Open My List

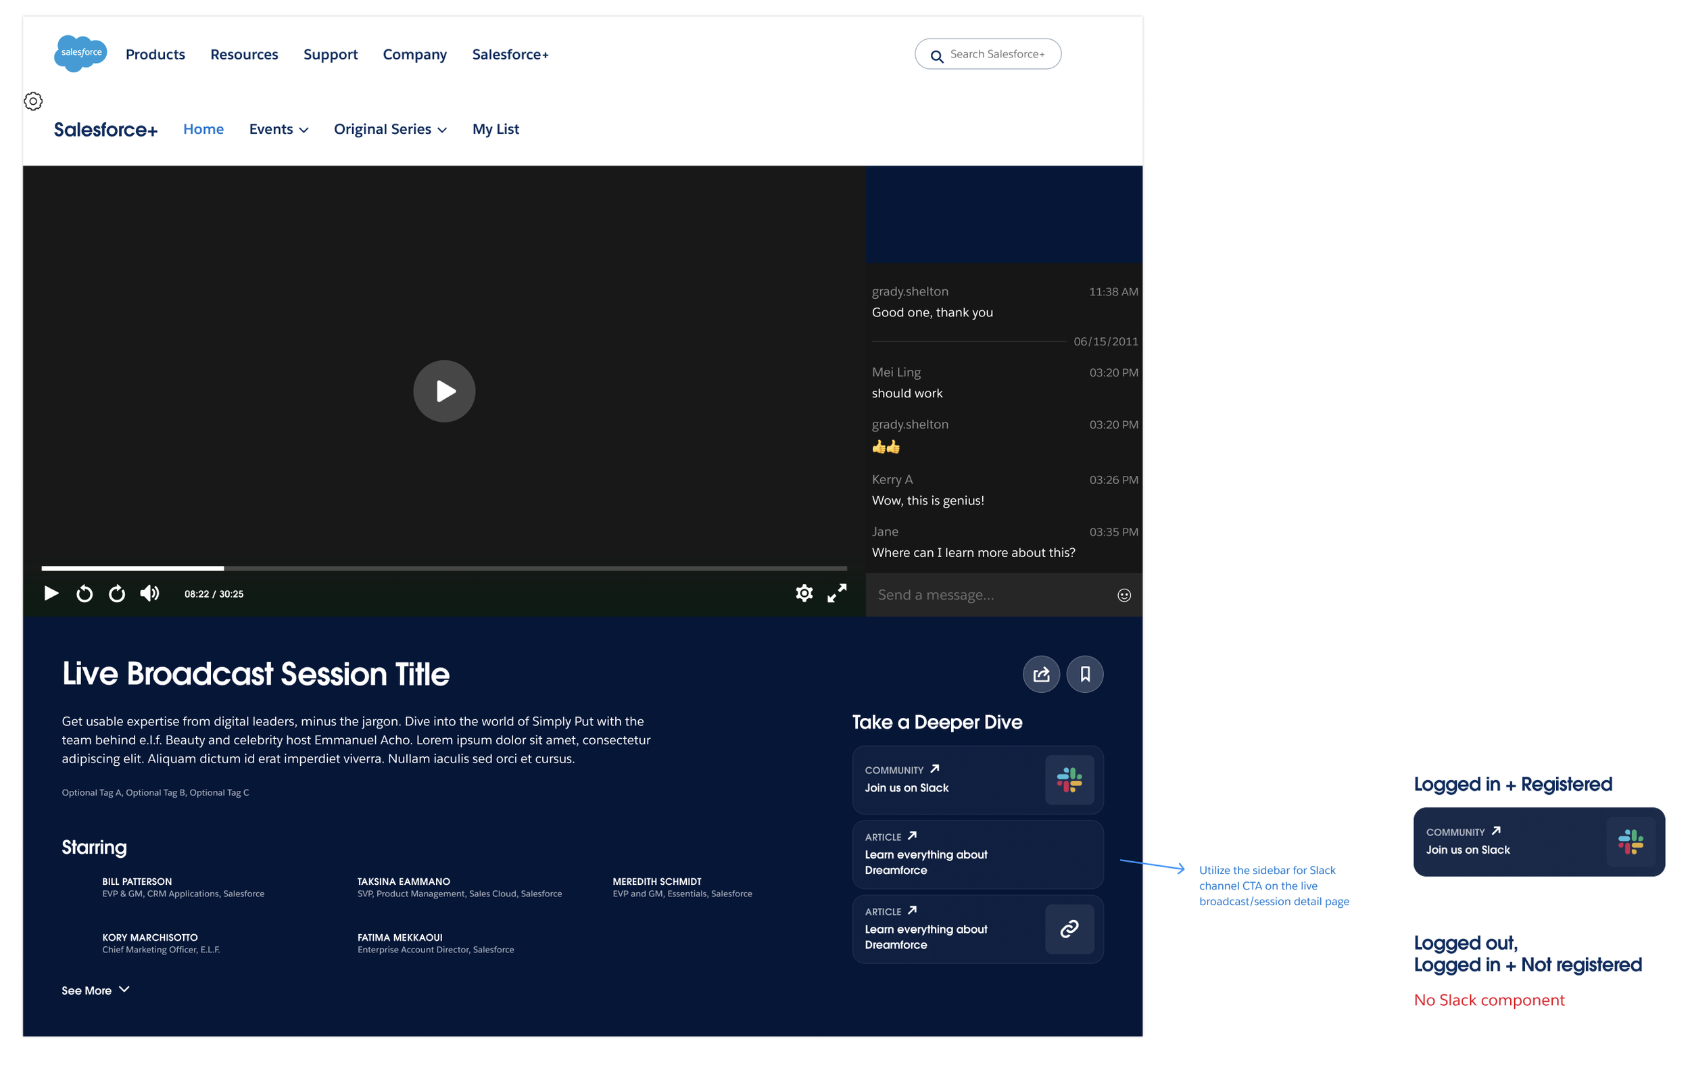click(x=496, y=129)
